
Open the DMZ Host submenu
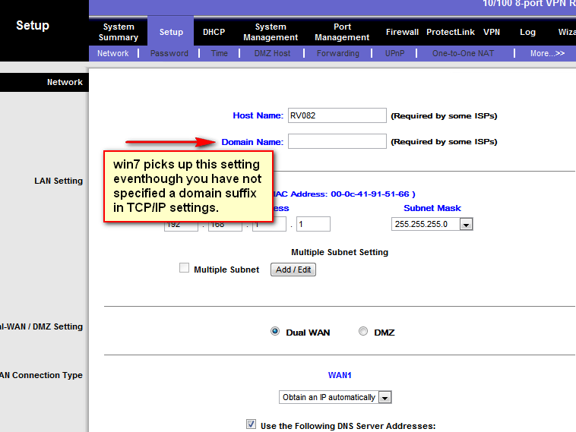[x=271, y=53]
